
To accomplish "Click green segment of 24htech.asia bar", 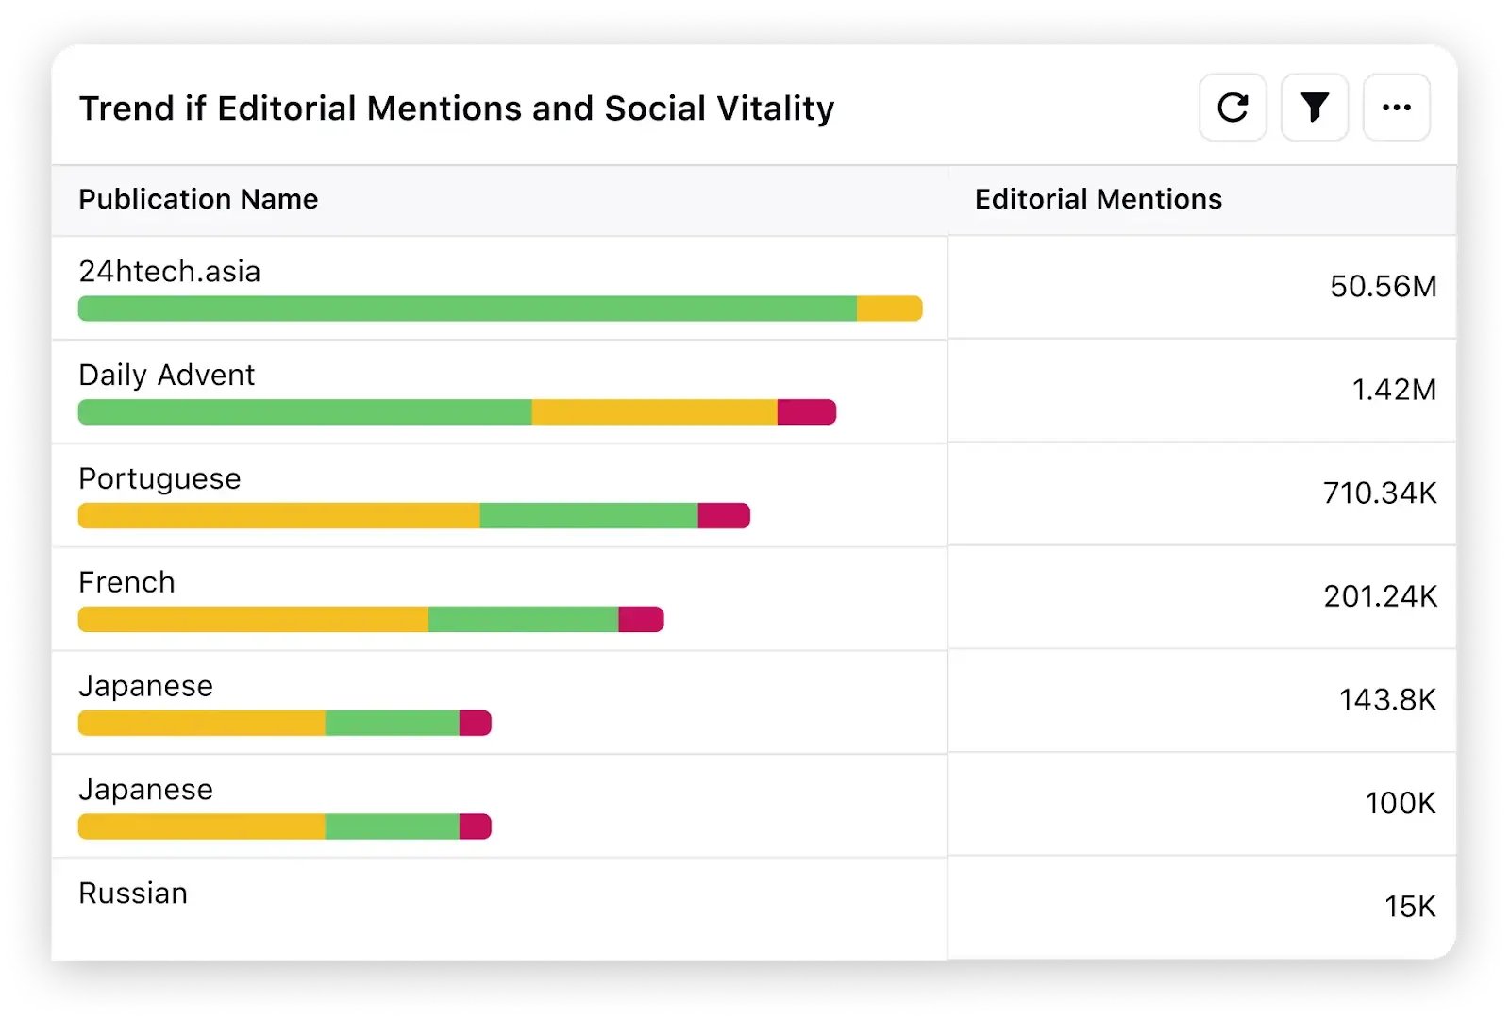I will point(467,309).
